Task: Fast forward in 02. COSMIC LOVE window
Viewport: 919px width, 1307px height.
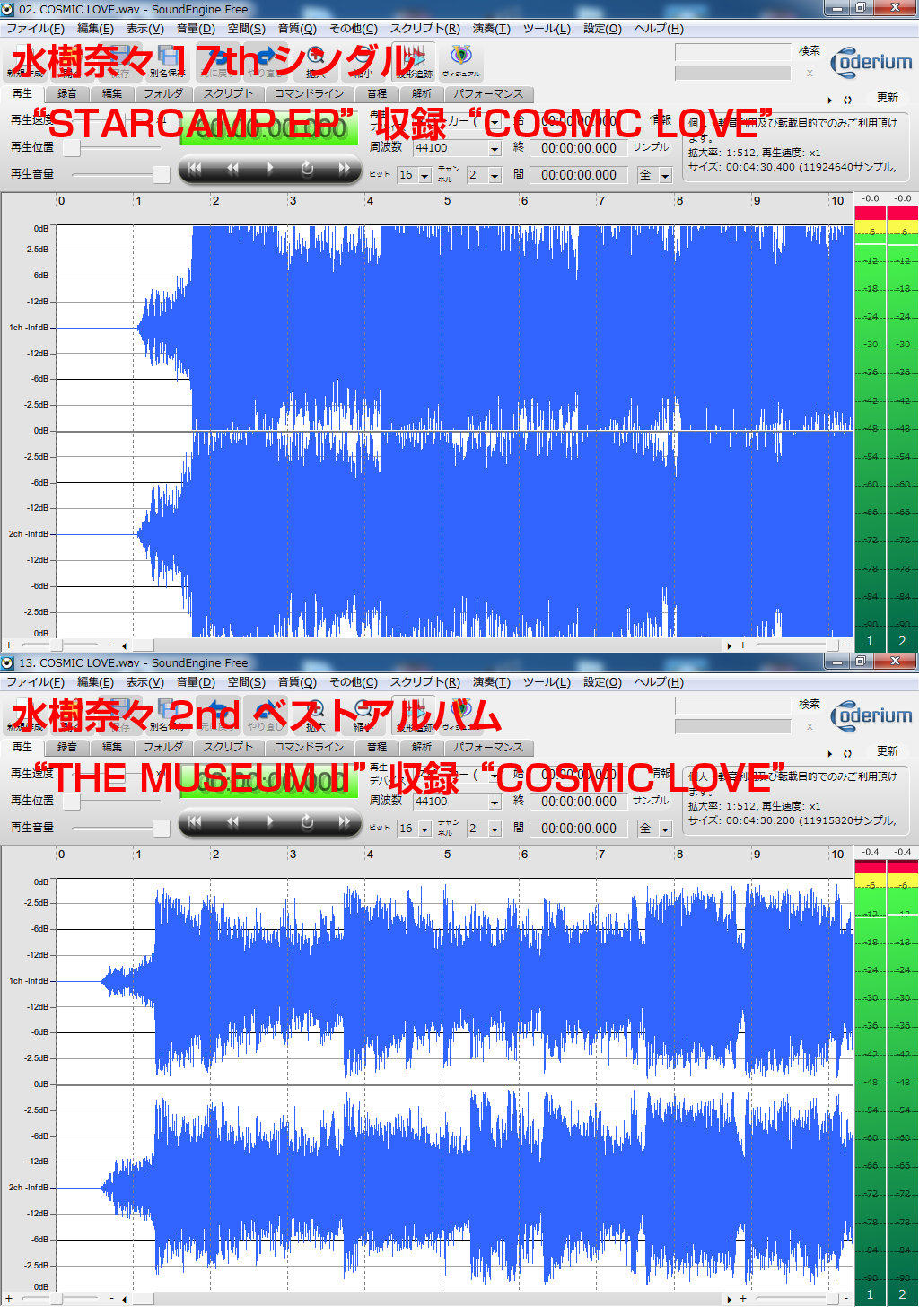Action: 344,169
